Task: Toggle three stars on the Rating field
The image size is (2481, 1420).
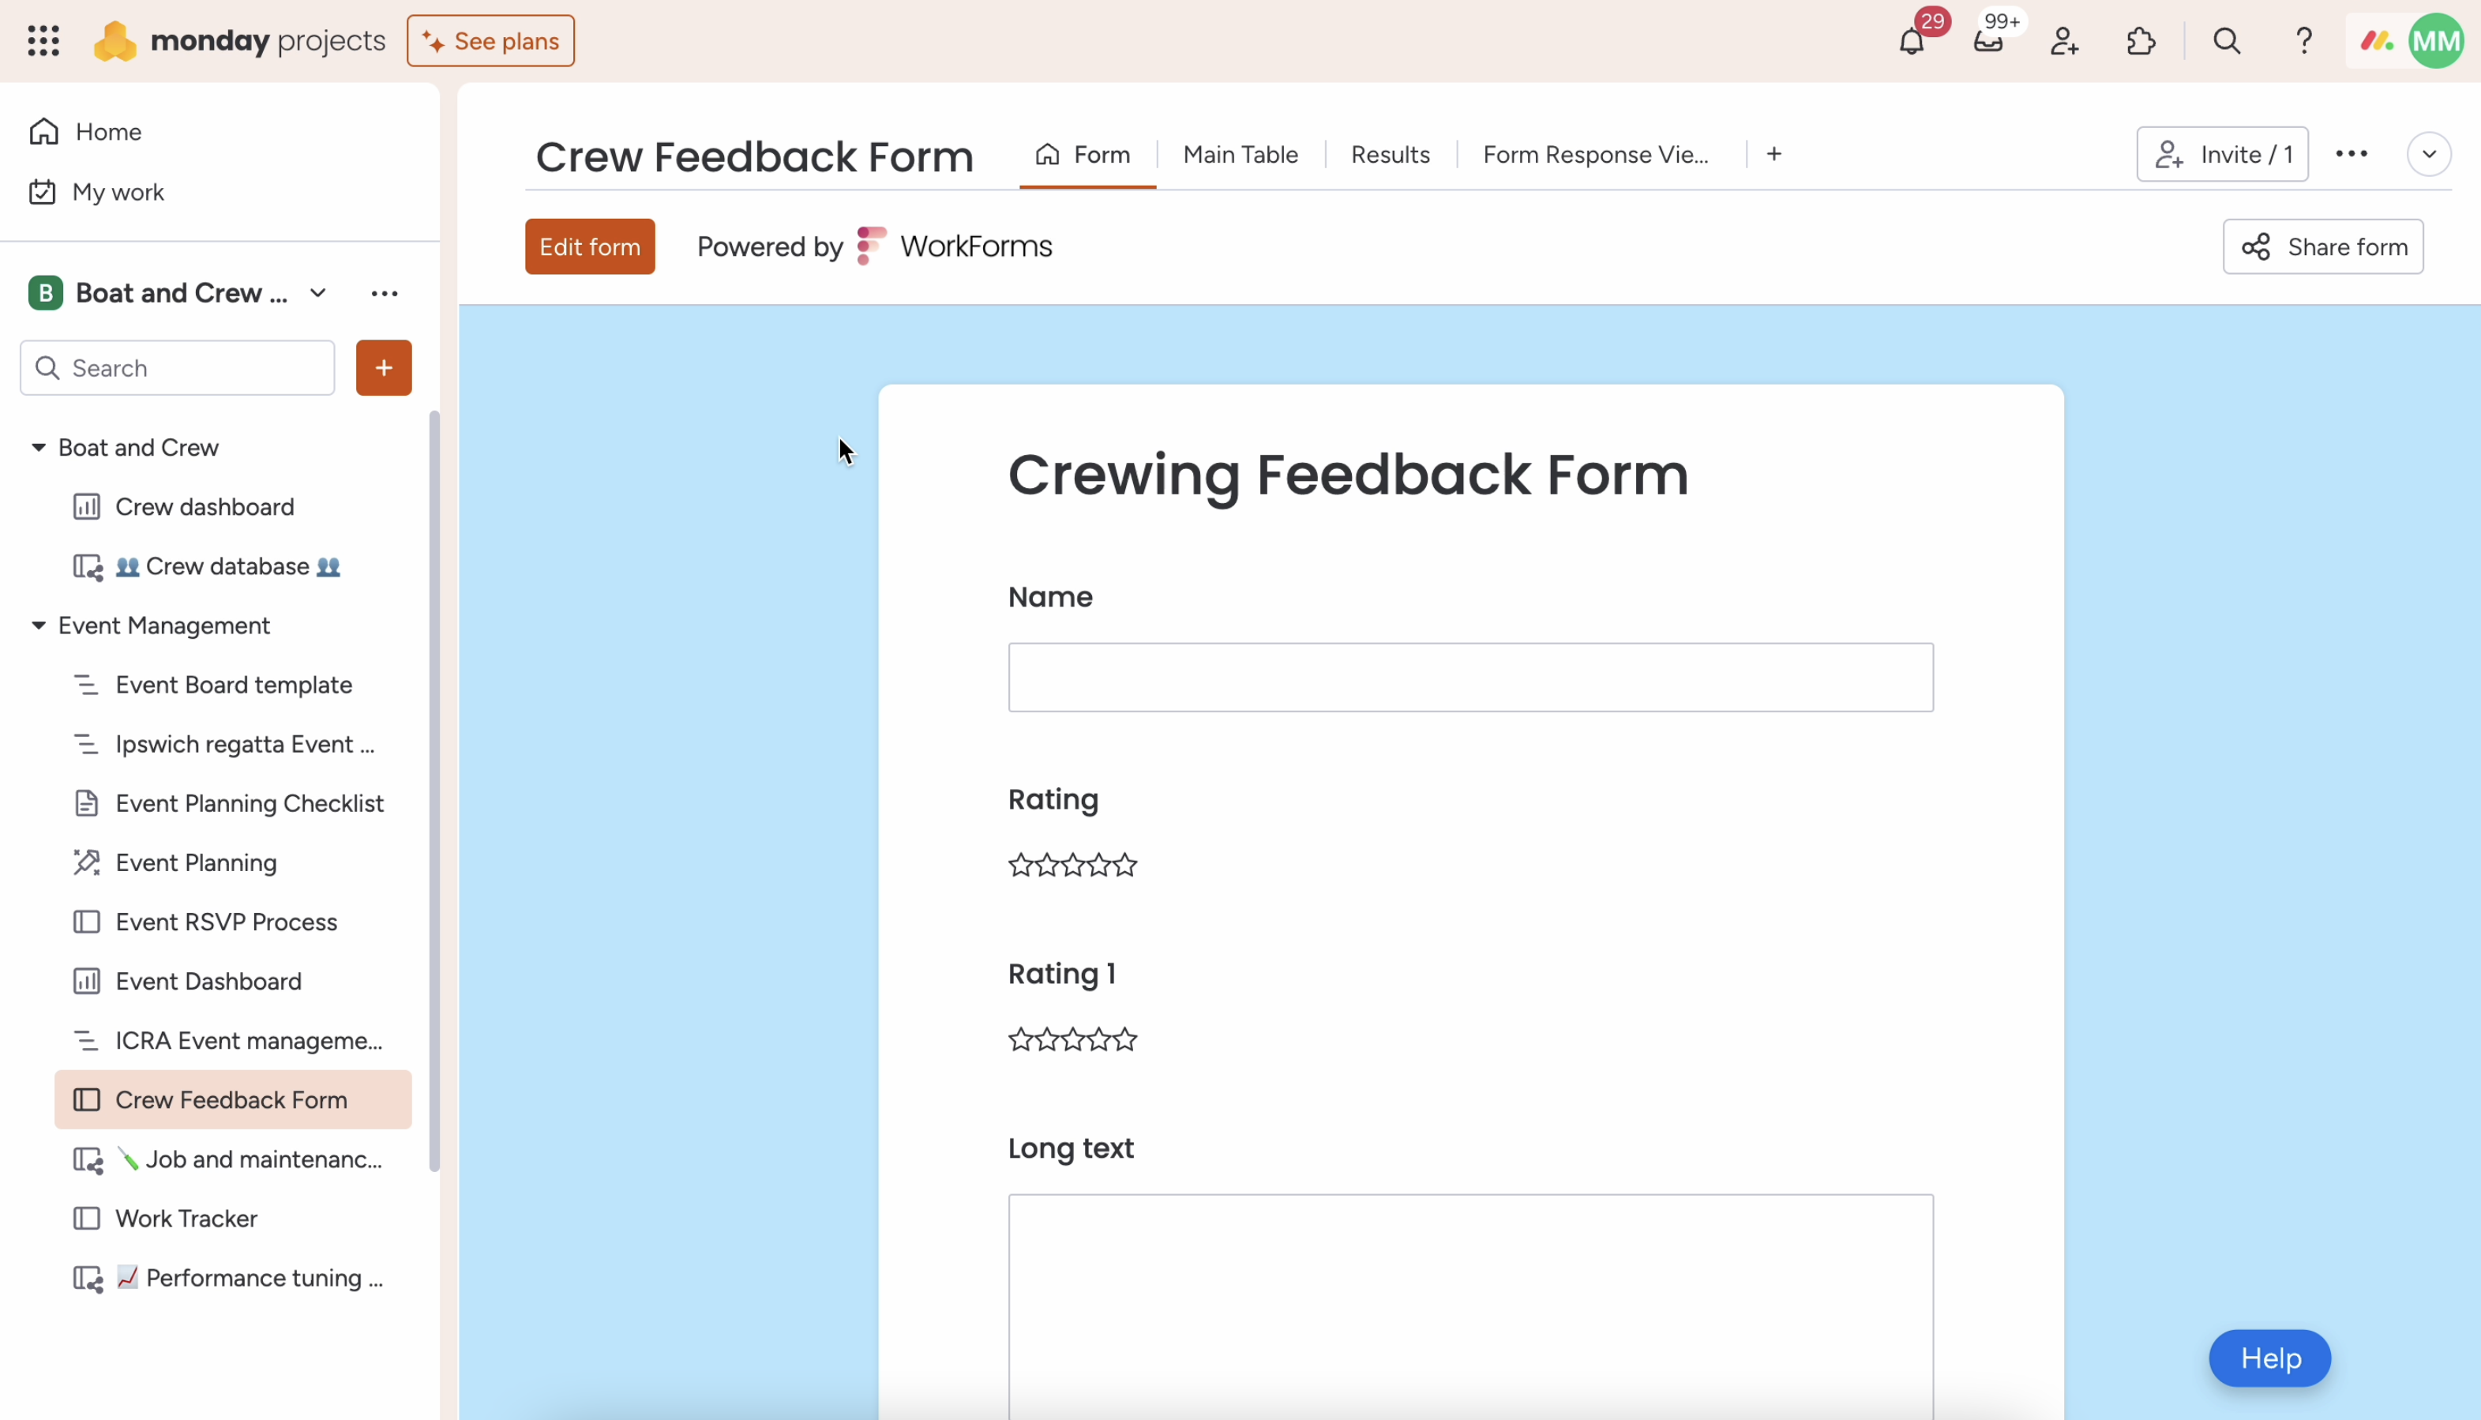Action: click(1072, 865)
